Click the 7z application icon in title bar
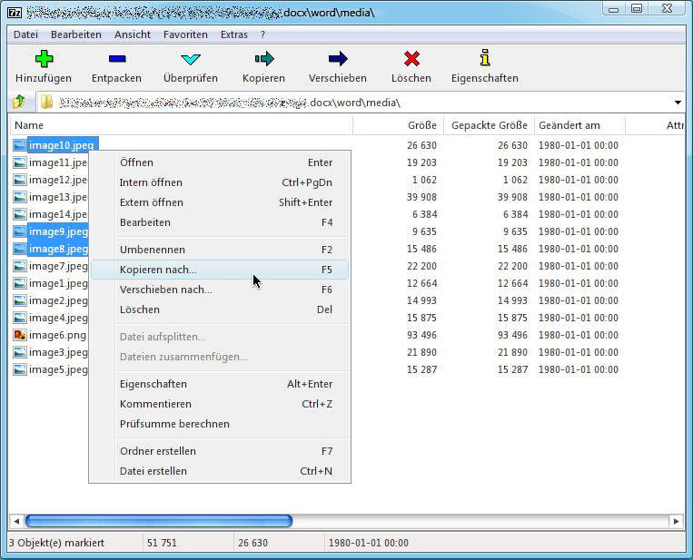693x560 pixels. tap(15, 13)
